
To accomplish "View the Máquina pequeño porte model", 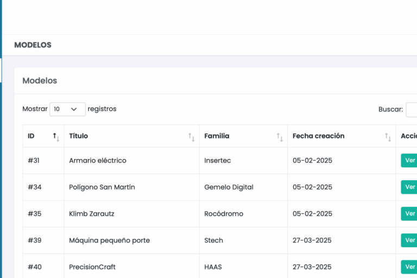I will pyautogui.click(x=409, y=241).
